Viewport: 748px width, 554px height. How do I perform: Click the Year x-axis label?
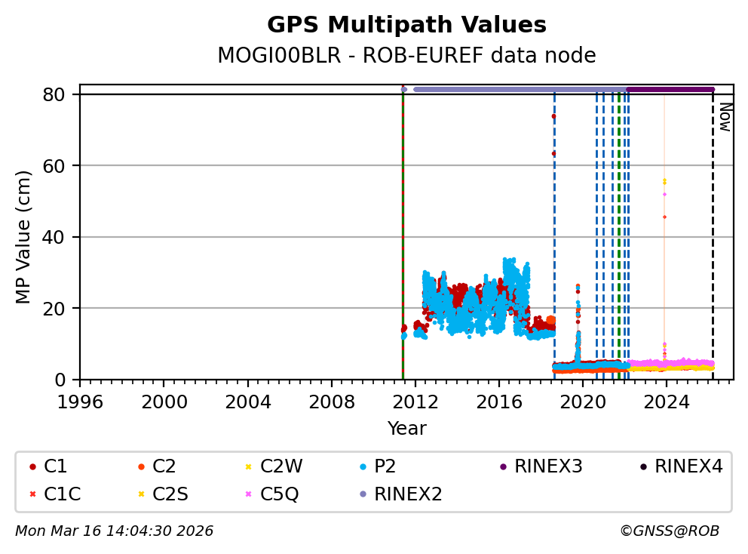tap(406, 429)
